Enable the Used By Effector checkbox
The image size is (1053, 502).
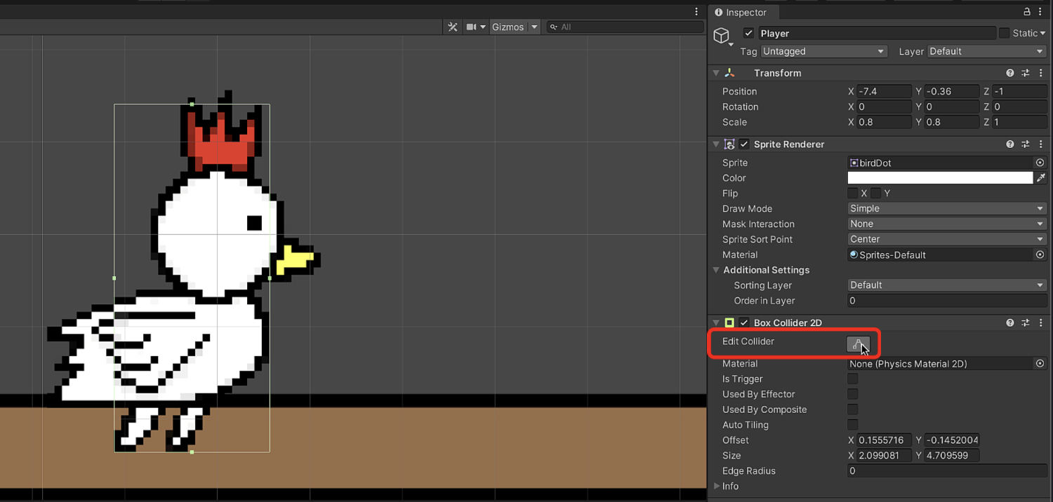852,394
